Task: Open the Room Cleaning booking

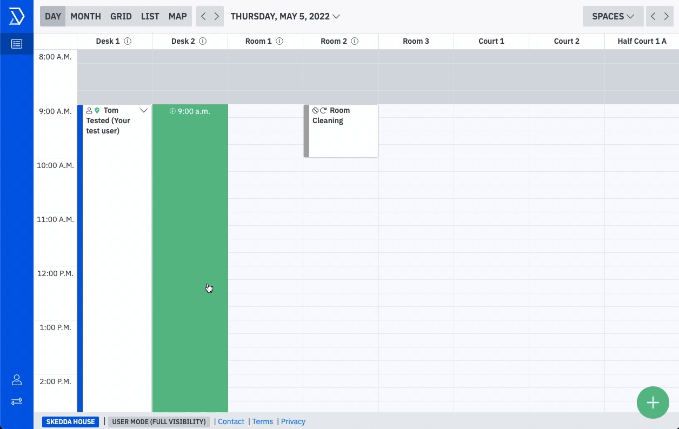Action: pos(341,131)
